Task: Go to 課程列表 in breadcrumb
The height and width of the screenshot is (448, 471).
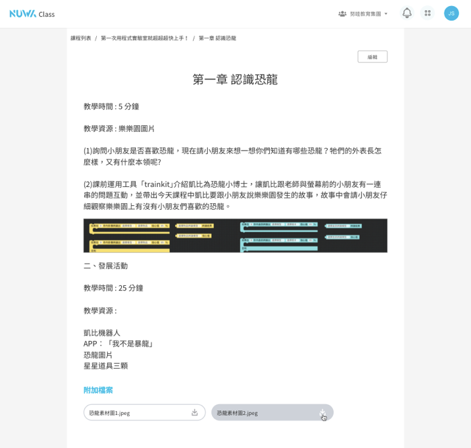Action: (x=81, y=38)
